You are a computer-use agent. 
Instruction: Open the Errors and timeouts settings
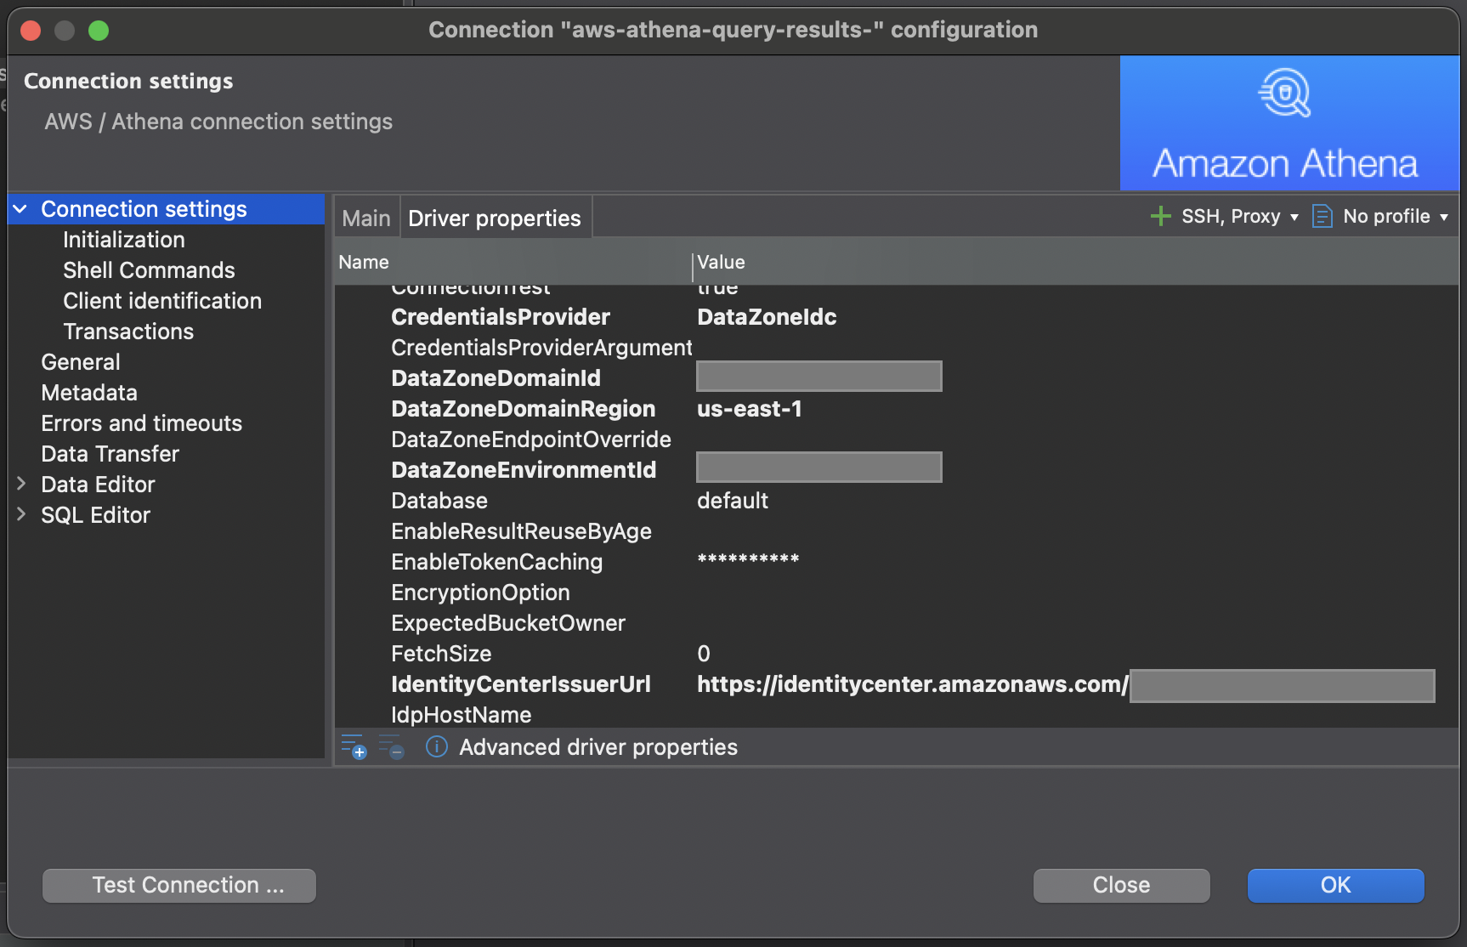pyautogui.click(x=141, y=422)
